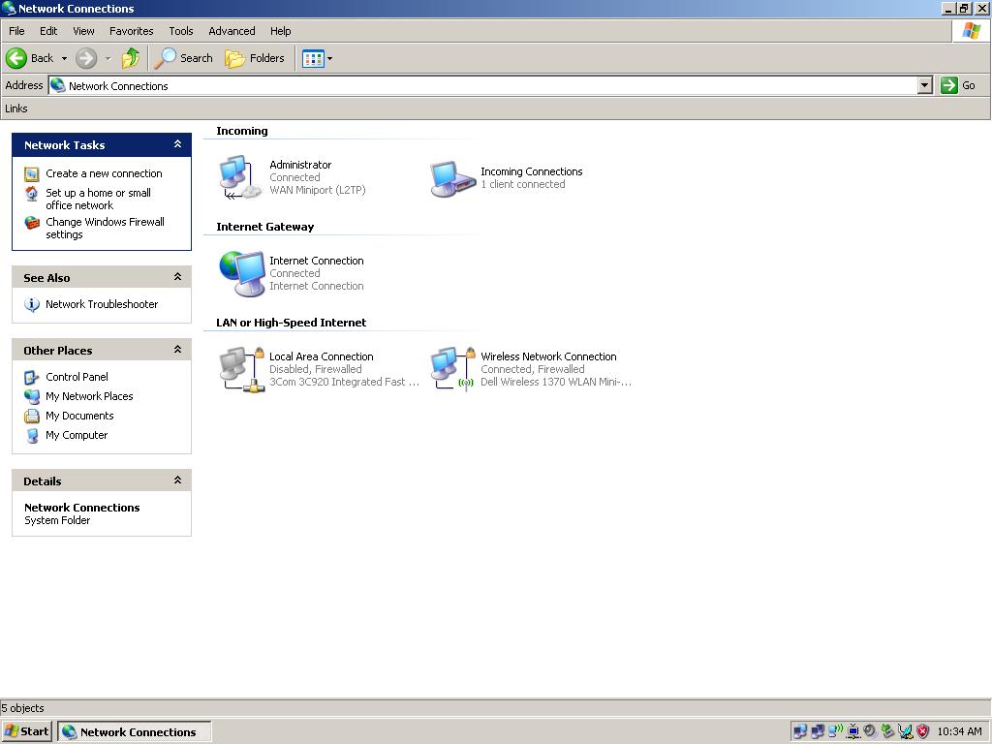Collapse the Network Tasks panel
This screenshot has width=992, height=744.
[x=177, y=144]
